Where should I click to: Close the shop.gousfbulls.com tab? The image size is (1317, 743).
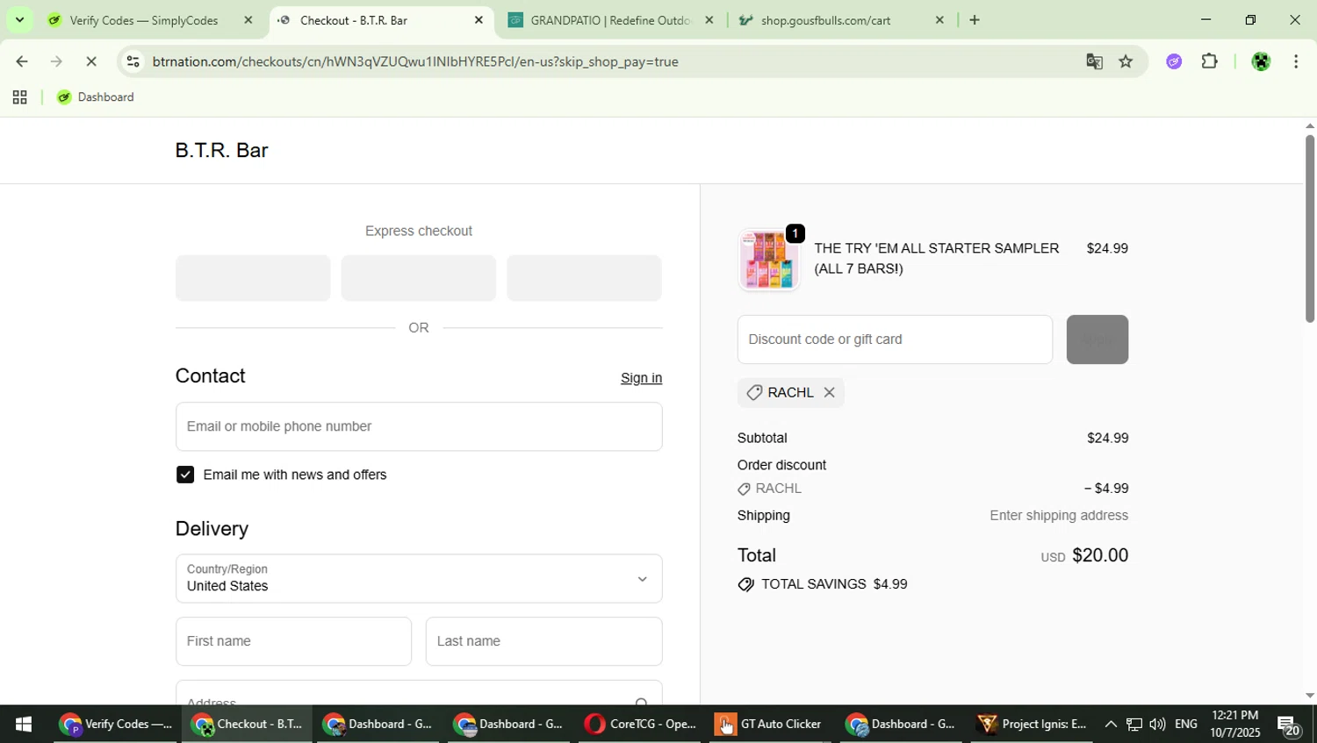click(939, 20)
